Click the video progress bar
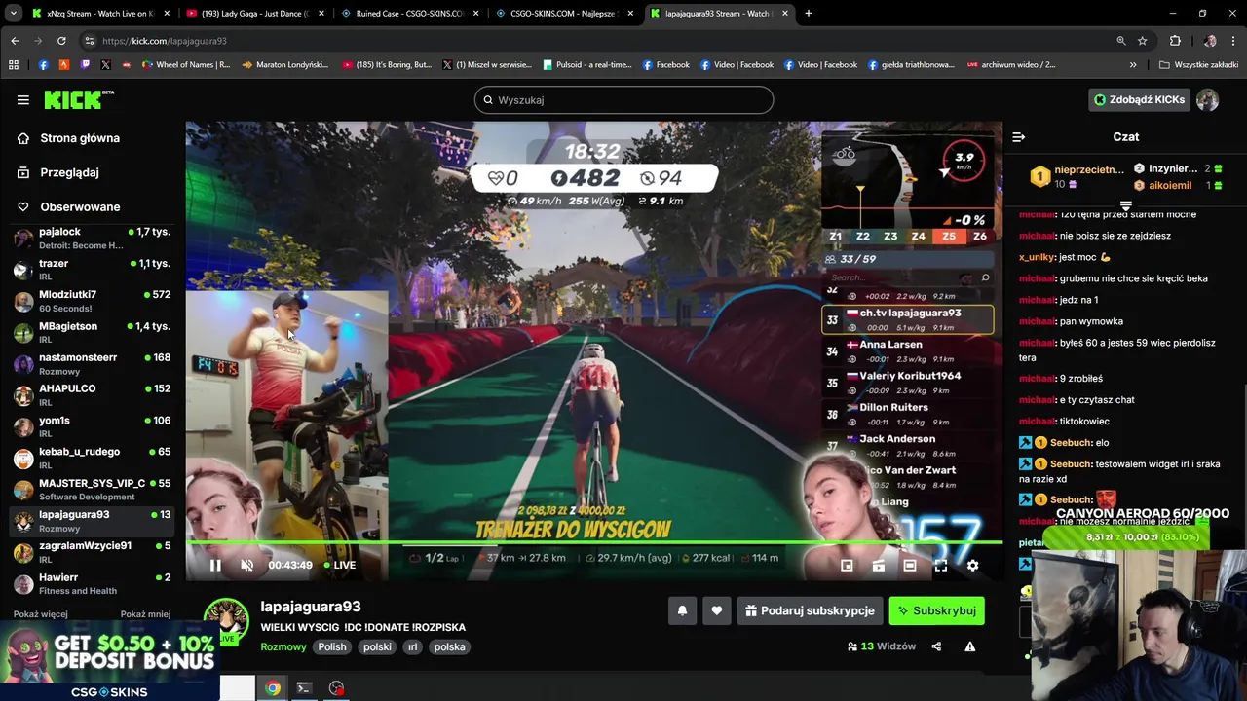Viewport: 1247px width, 701px height. [594, 543]
